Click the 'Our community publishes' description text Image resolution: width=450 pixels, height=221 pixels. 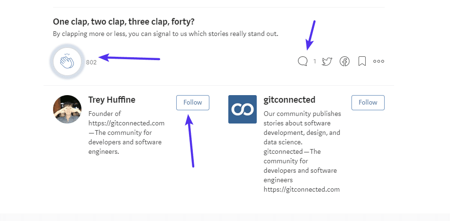[x=302, y=114]
